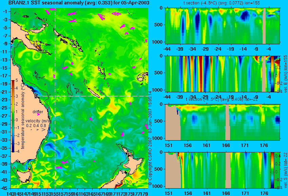Click the '-45' latitude label on map axis
288x196 pixels.
pyautogui.click(x=4, y=188)
